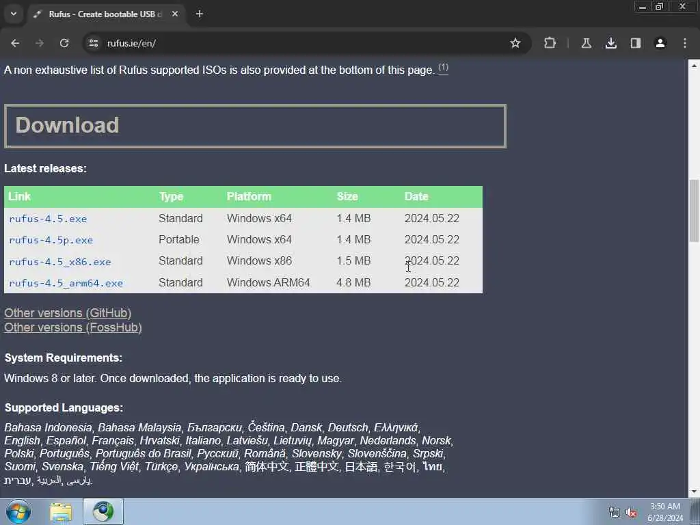Click the Link column header
700x525 pixels.
tap(19, 196)
